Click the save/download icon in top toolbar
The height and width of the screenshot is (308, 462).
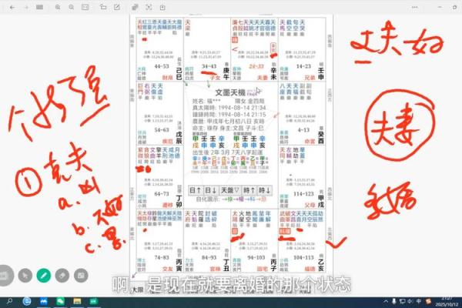(162, 7)
